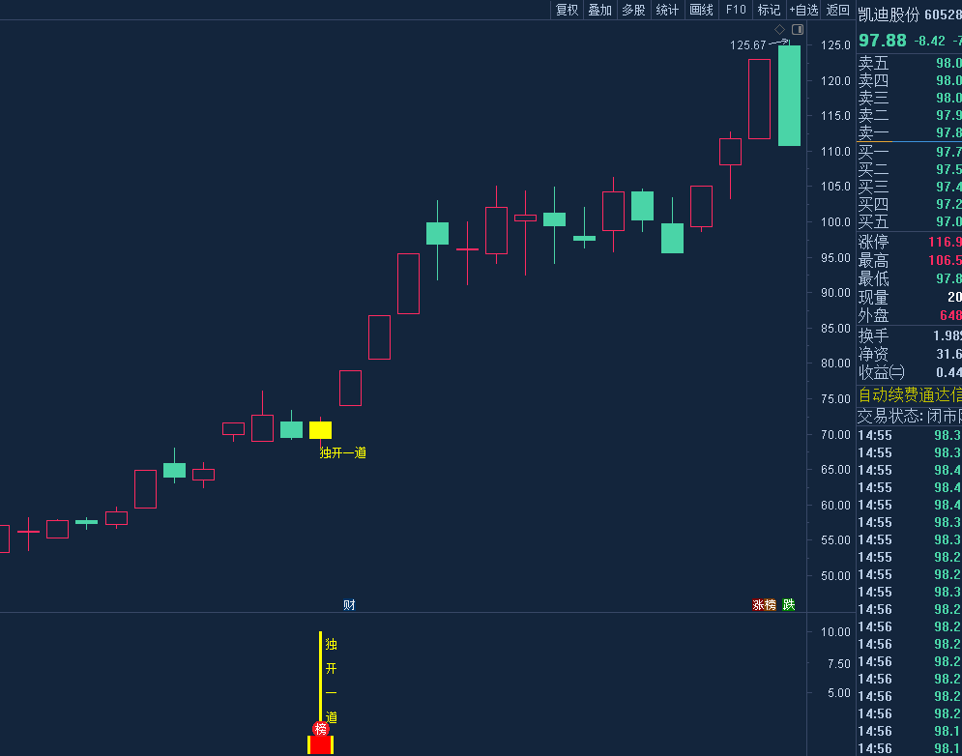This screenshot has height=756, width=962.
Task: Toggle +自选 add to watchlist
Action: click(x=803, y=10)
